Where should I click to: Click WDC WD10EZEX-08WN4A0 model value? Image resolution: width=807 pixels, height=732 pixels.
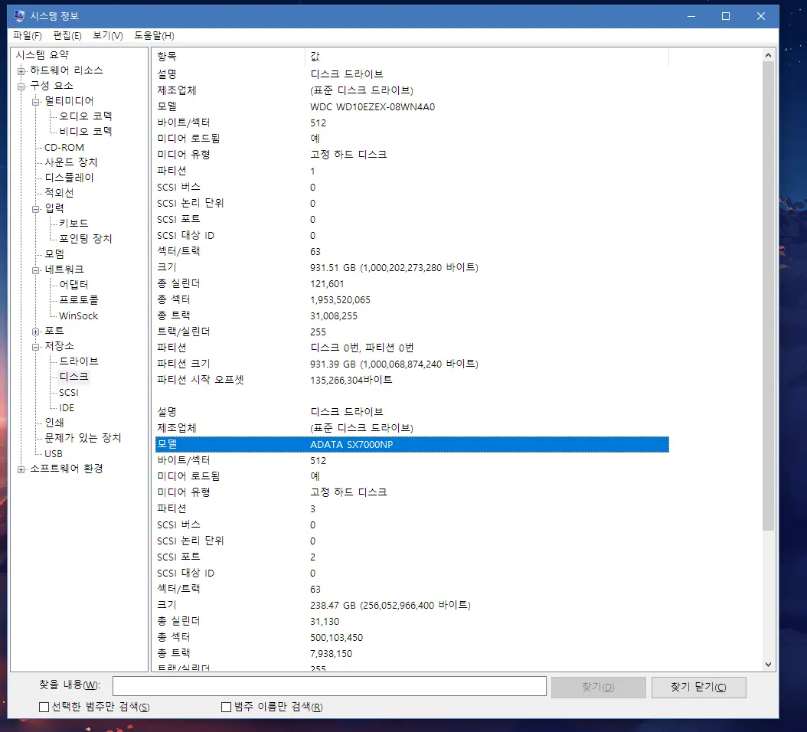pyautogui.click(x=372, y=106)
